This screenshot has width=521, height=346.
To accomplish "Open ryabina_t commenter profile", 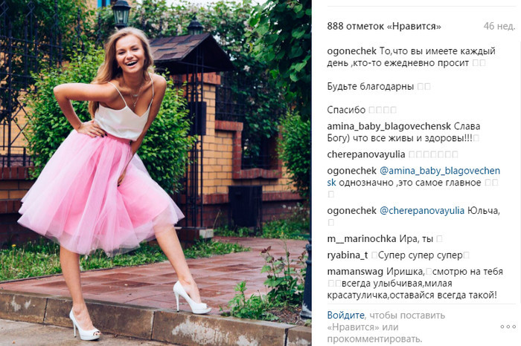I will click(348, 255).
